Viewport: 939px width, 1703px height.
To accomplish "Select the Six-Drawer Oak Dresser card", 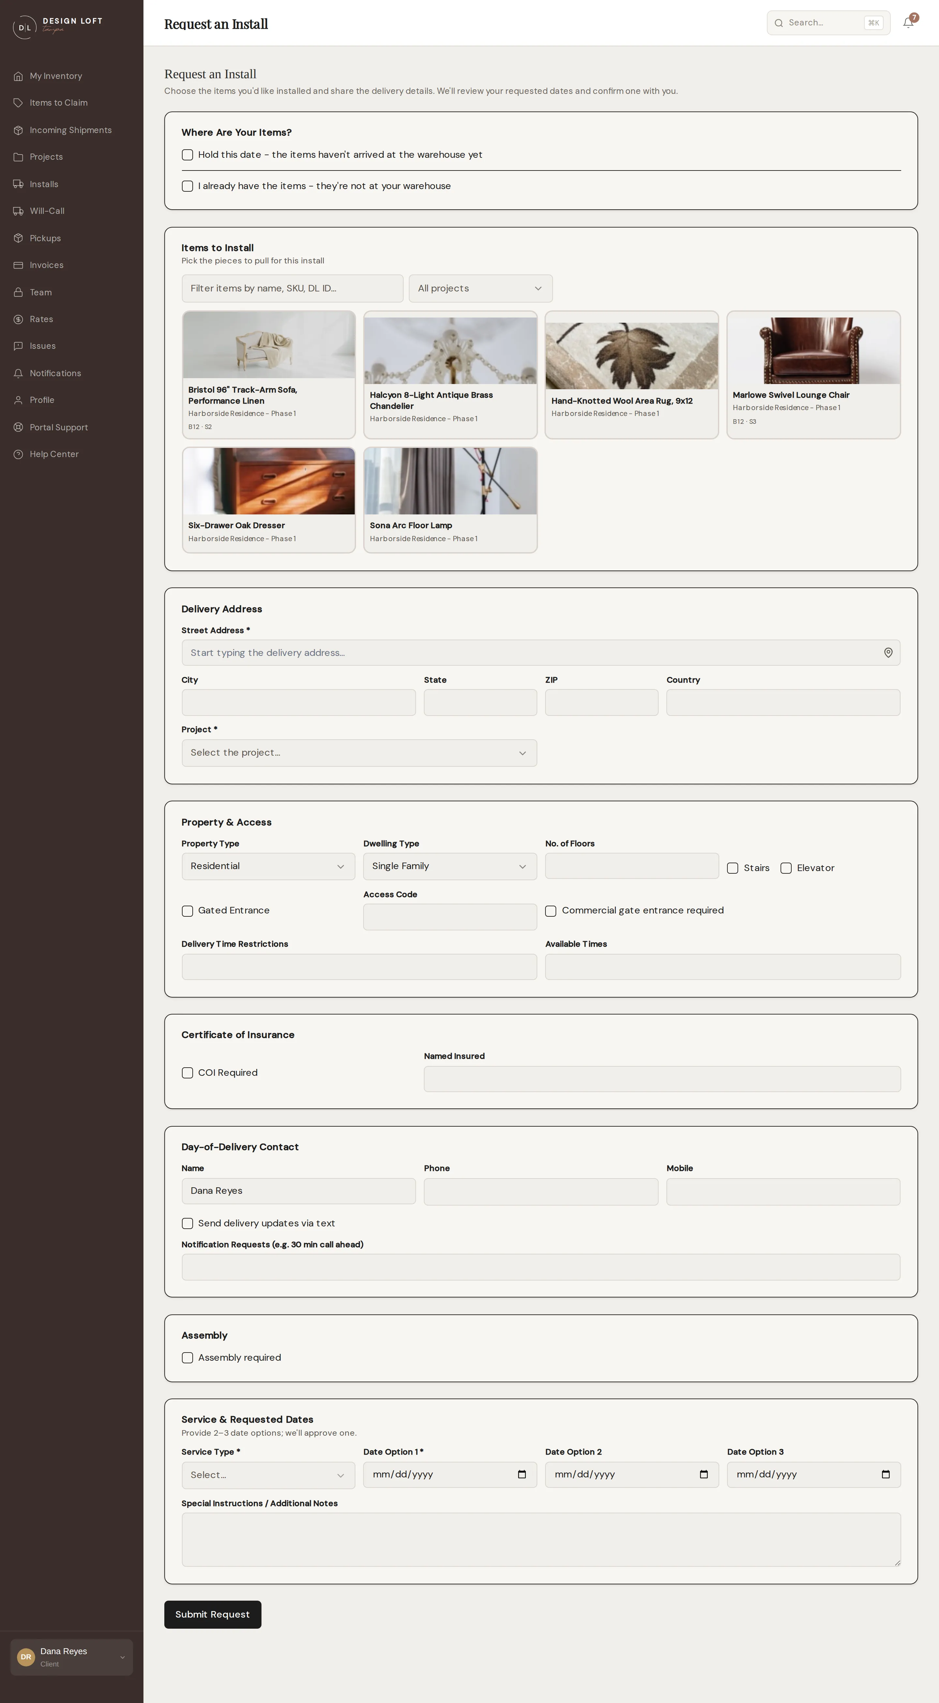I will pyautogui.click(x=268, y=500).
